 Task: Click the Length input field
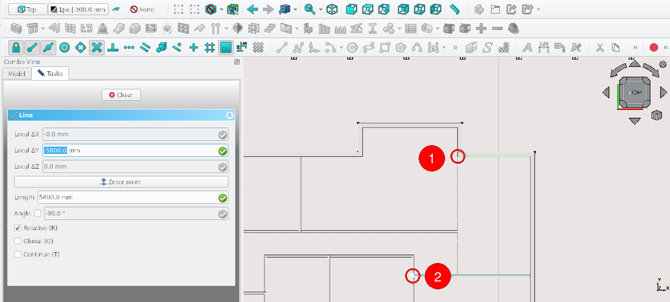click(x=127, y=197)
